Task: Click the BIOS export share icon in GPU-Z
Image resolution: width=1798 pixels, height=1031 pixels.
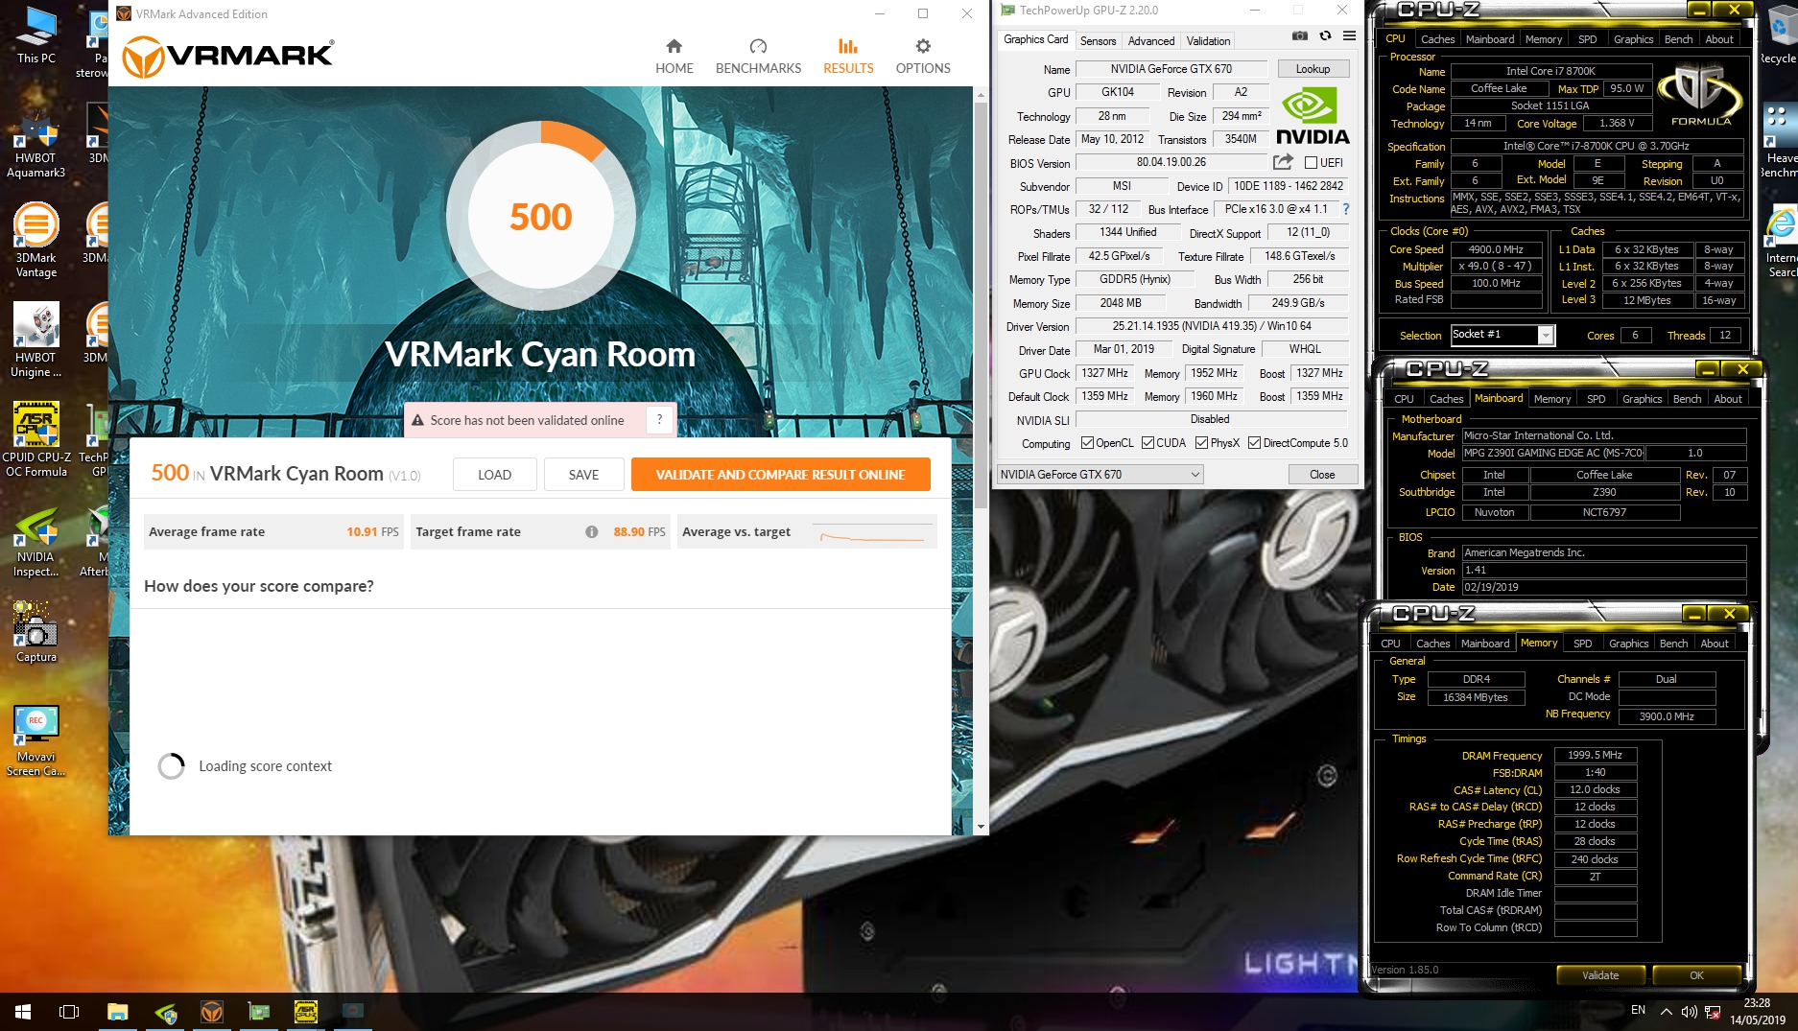Action: pos(1283,162)
